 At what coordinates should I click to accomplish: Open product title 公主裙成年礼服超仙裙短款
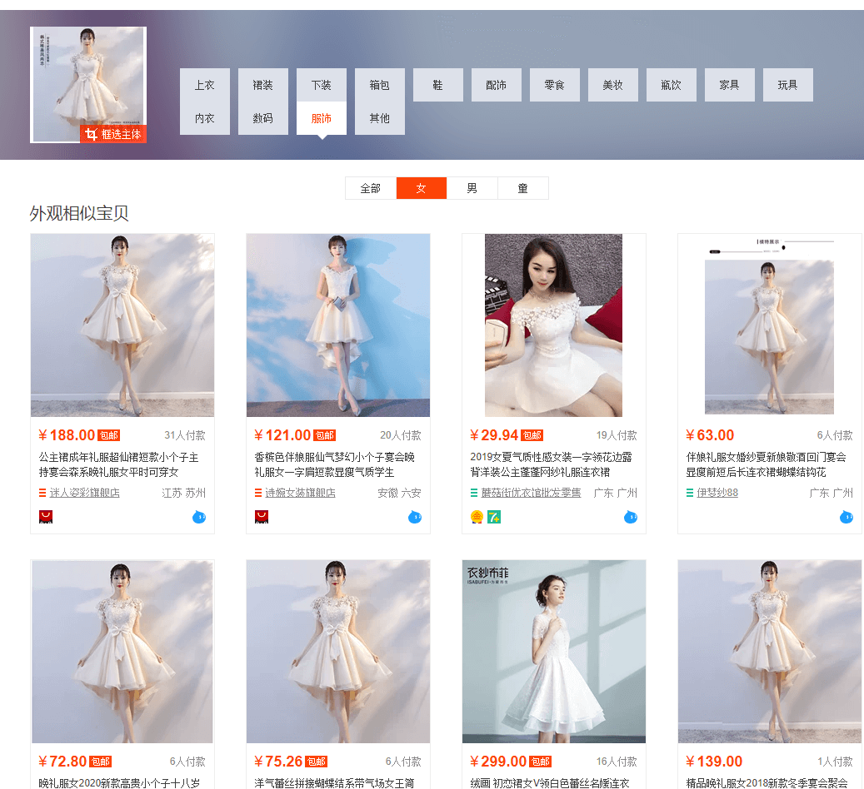click(x=118, y=464)
